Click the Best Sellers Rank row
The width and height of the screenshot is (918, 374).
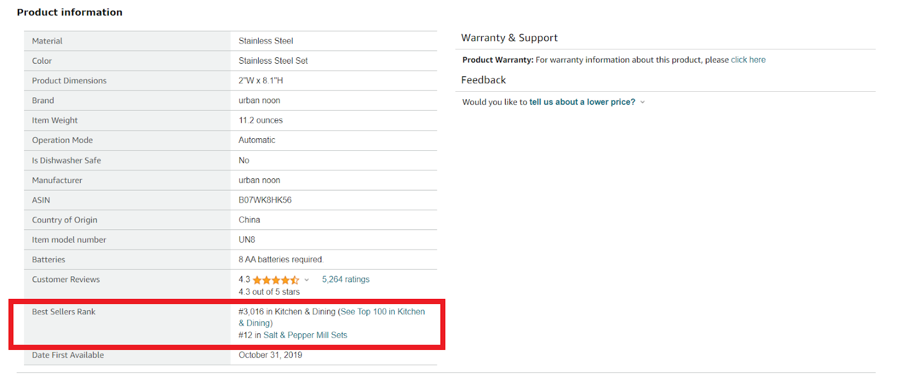coord(64,311)
